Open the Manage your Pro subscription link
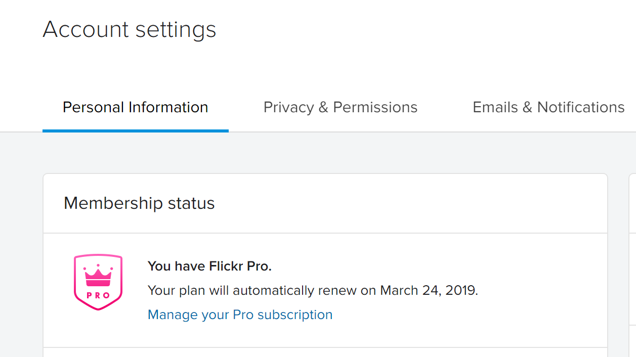This screenshot has height=357, width=636. point(240,315)
